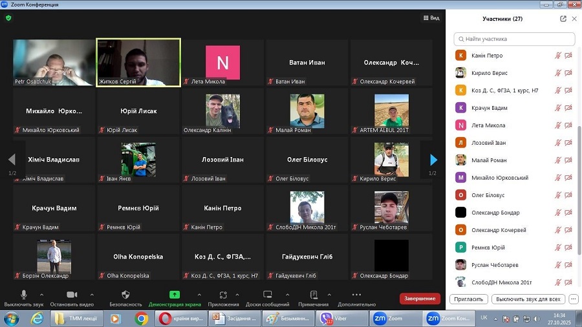This screenshot has height=327, width=582.
Task: Expand video options arrow beside Остановить видео
Action: (x=92, y=295)
